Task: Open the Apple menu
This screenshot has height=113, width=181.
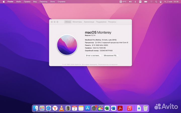Action: 4,2
